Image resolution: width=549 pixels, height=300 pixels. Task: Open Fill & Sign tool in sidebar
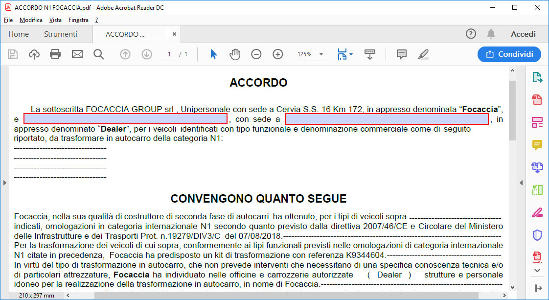[x=537, y=212]
